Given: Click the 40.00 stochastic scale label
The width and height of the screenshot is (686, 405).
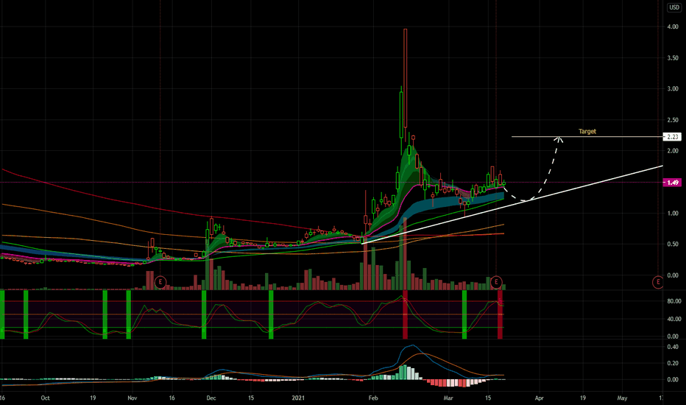Looking at the screenshot, I should 673,319.
